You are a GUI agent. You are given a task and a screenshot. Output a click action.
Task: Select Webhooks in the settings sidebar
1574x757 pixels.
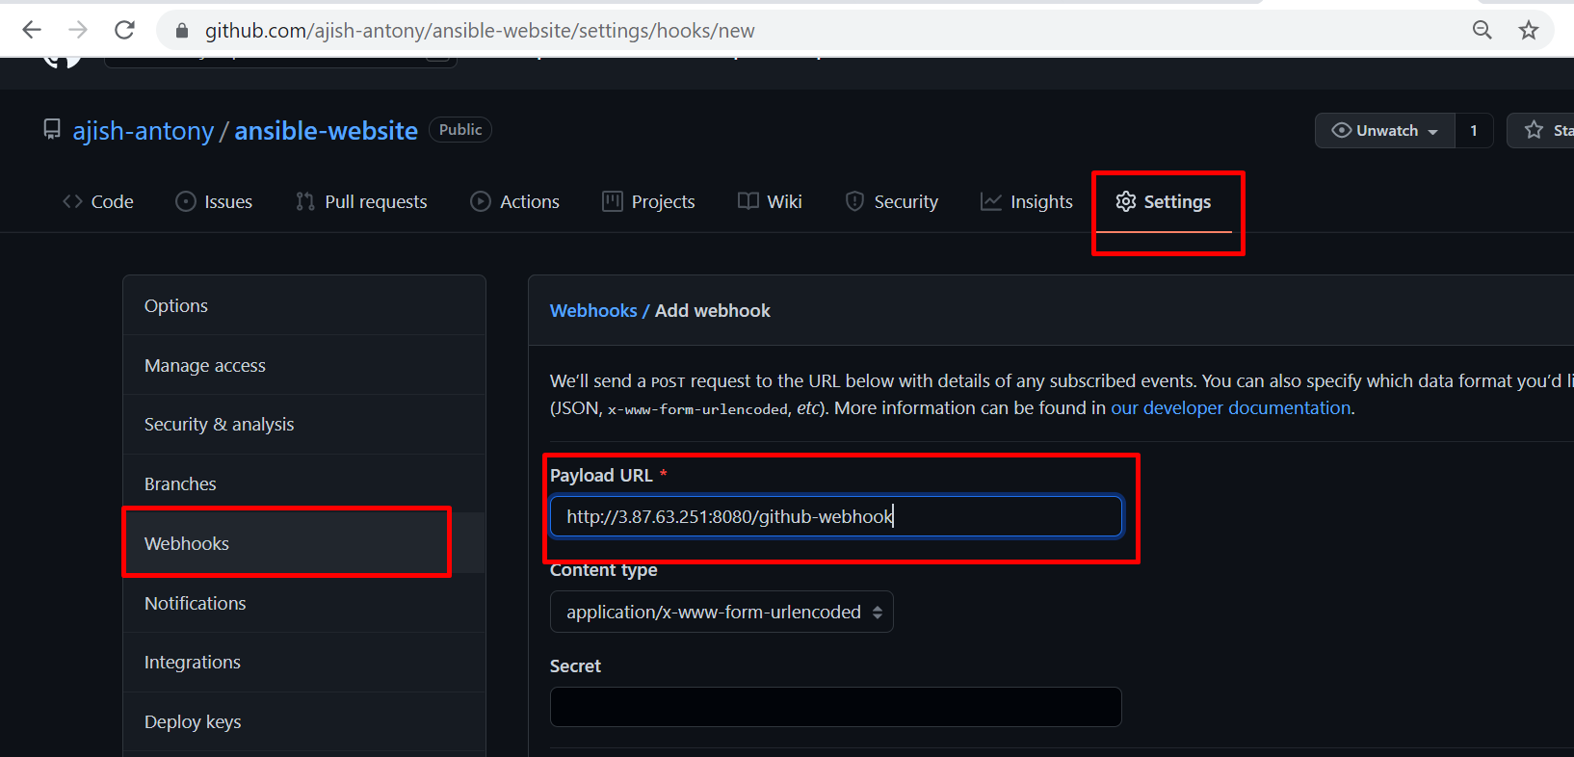[x=304, y=543]
